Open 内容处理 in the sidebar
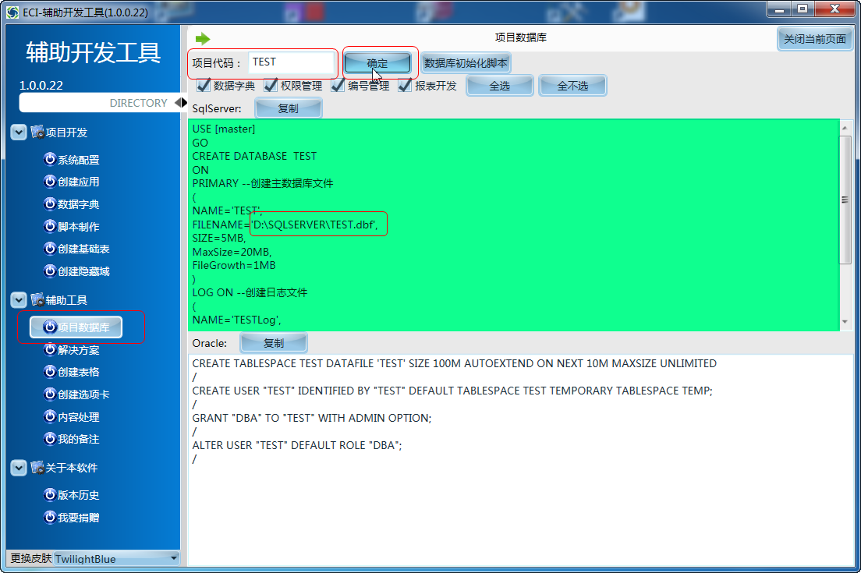The image size is (861, 573). click(x=78, y=417)
